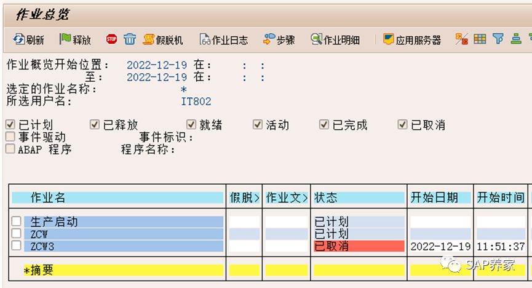Click the red STOP icon
This screenshot has height=288, width=532.
111,39
